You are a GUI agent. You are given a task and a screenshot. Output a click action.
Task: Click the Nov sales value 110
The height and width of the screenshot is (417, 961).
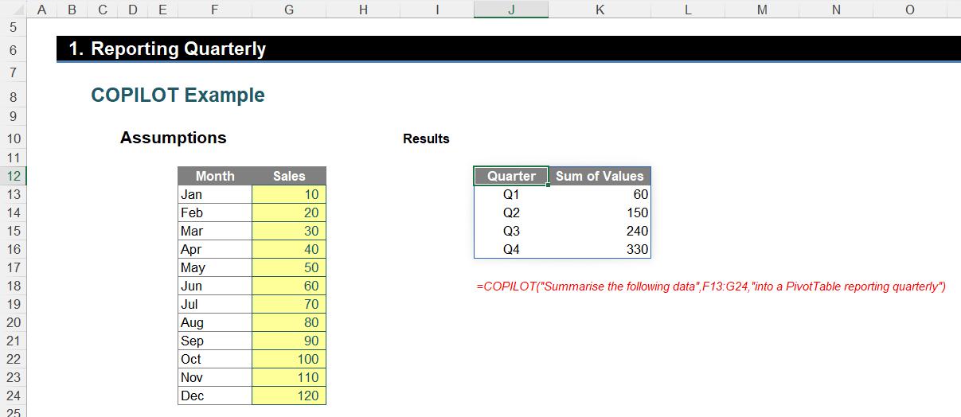pyautogui.click(x=289, y=377)
